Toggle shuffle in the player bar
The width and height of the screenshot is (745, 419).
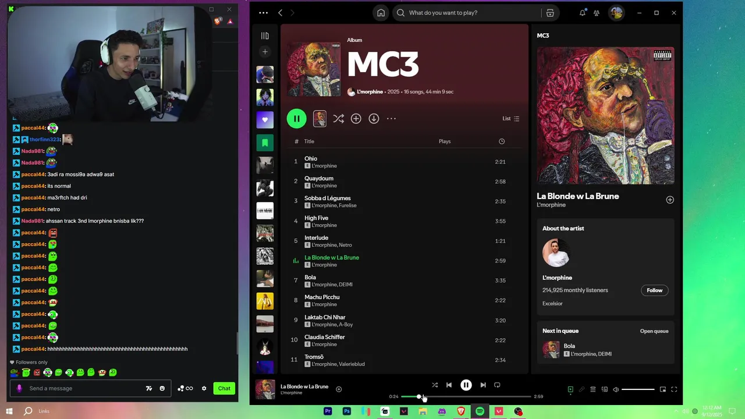pyautogui.click(x=435, y=385)
